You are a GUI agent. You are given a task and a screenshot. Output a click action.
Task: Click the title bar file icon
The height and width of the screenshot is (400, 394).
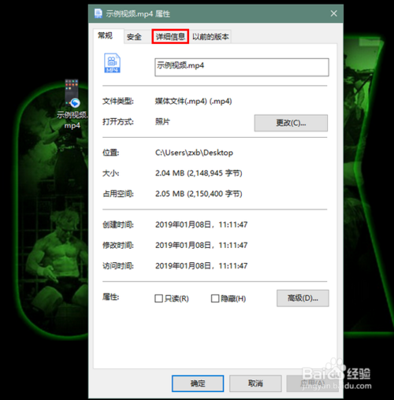98,13
